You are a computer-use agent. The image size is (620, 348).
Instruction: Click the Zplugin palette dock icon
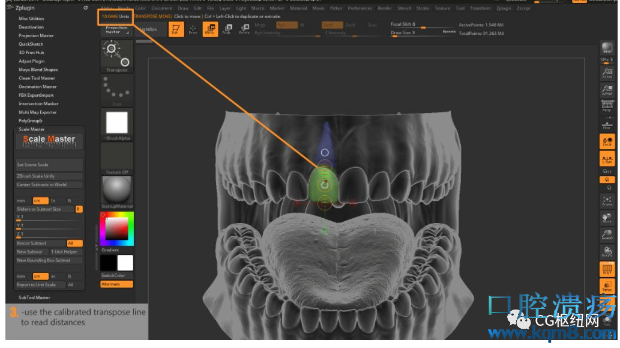(x=85, y=8)
